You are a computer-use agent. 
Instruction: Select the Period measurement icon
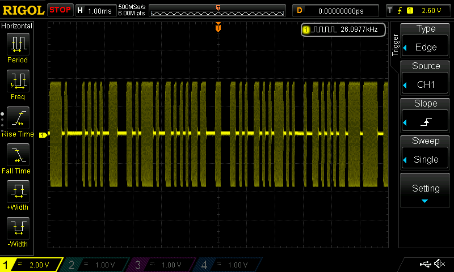click(18, 44)
